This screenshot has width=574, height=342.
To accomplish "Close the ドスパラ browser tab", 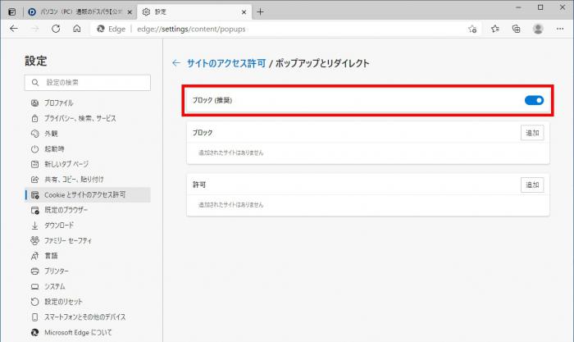I will [x=130, y=12].
